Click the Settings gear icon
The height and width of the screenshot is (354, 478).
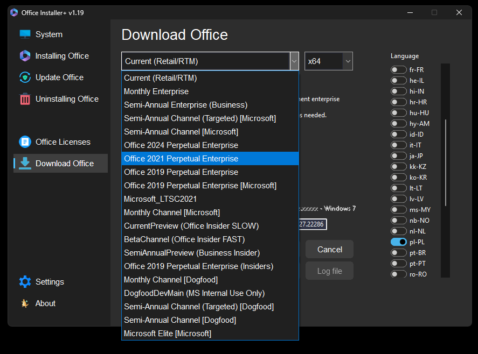[25, 282]
